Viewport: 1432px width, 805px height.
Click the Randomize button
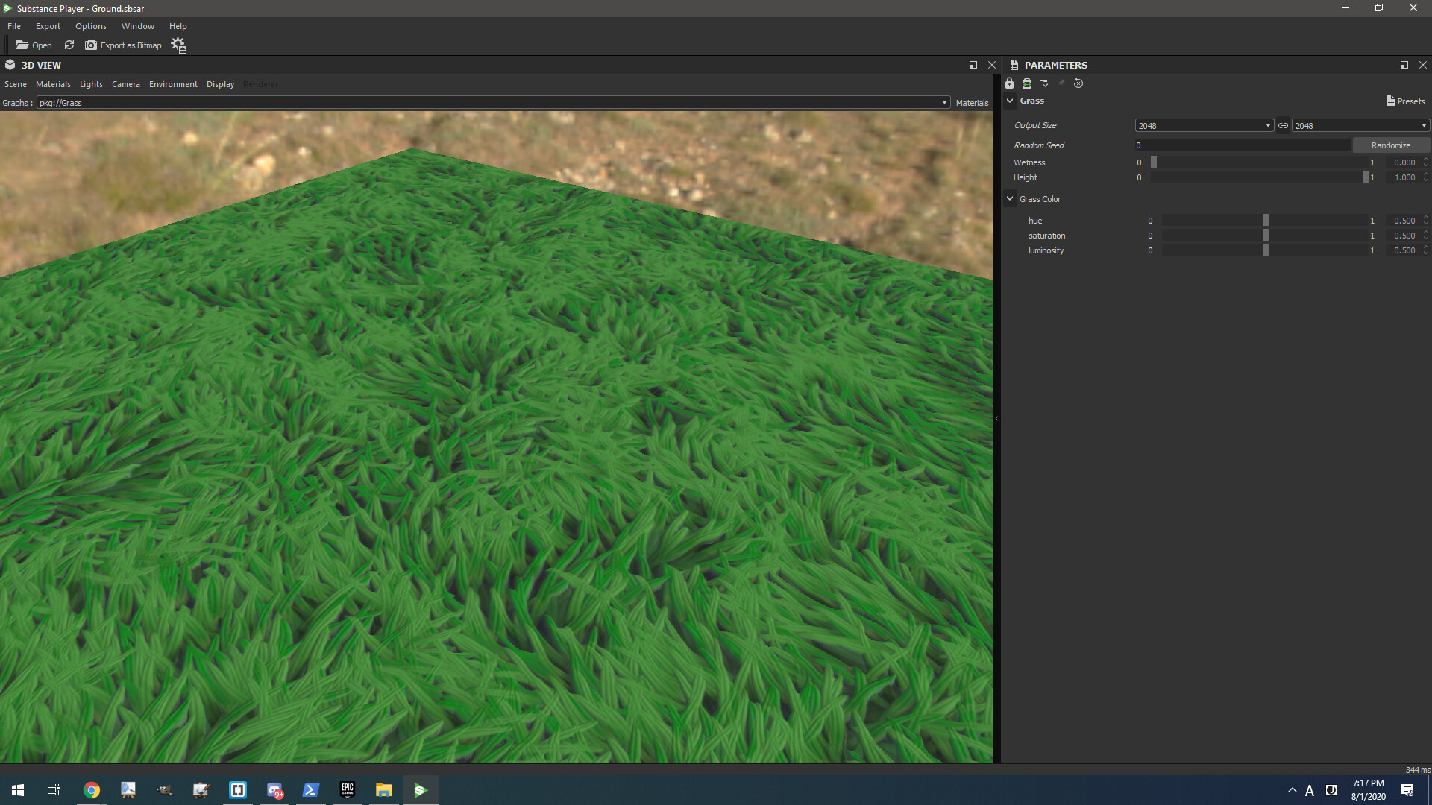point(1390,145)
